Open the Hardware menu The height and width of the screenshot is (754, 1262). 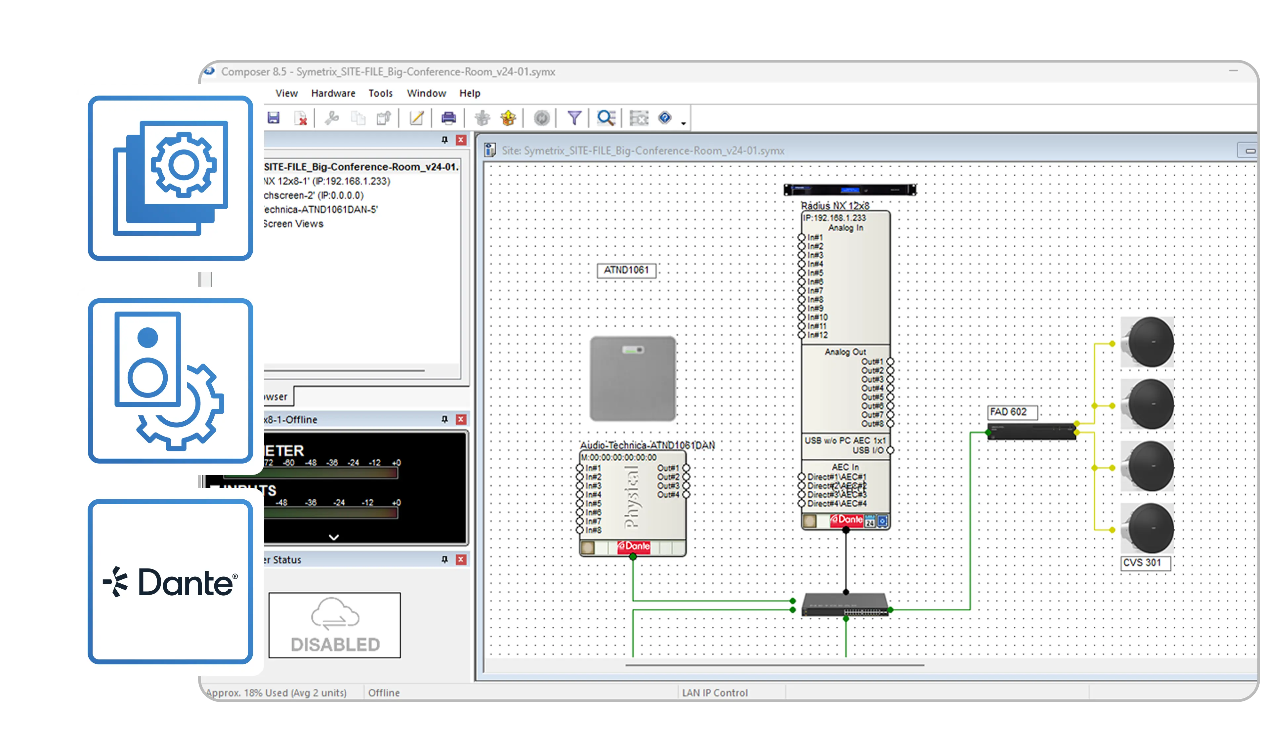tap(333, 94)
